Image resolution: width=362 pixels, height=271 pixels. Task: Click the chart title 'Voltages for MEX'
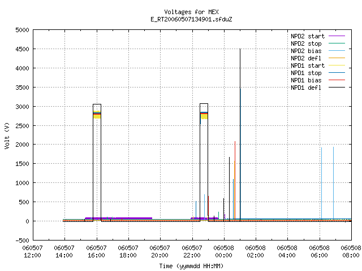pos(191,12)
